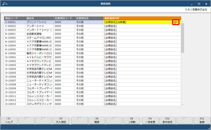Select product code K-10004 cell
Screen dimensions: 211x130
[15, 46]
